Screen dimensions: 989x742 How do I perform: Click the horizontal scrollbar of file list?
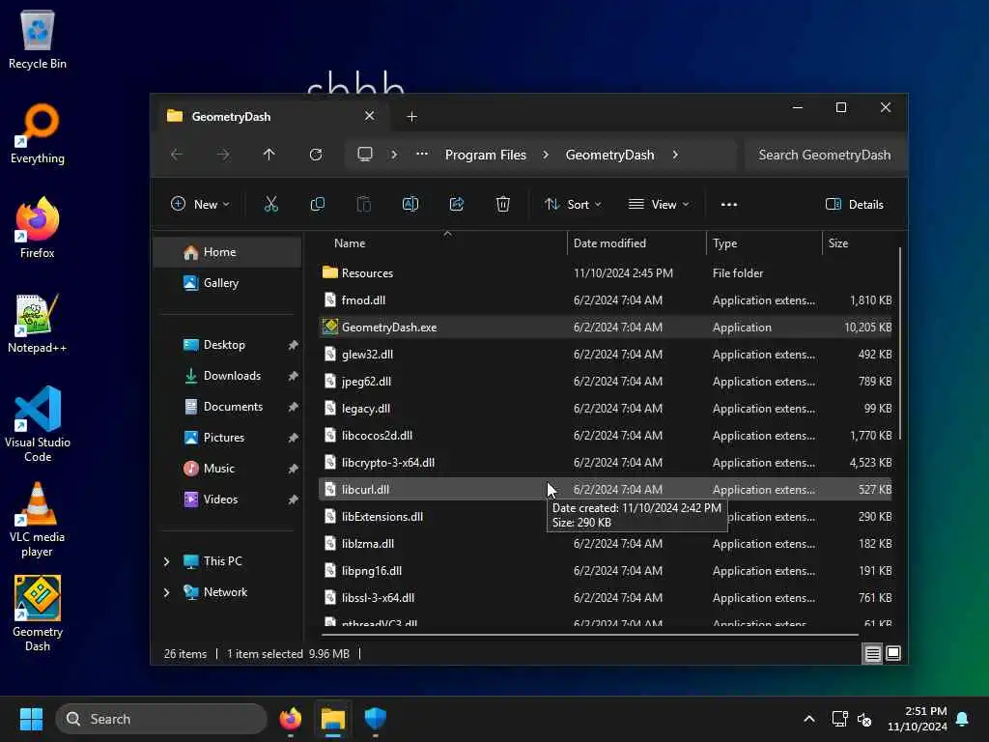pyautogui.click(x=590, y=635)
